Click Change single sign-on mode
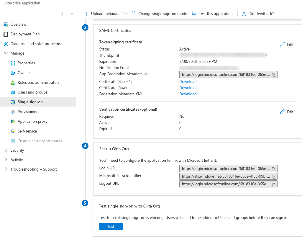Viewport: 302px width, 237px height. tap(163, 14)
